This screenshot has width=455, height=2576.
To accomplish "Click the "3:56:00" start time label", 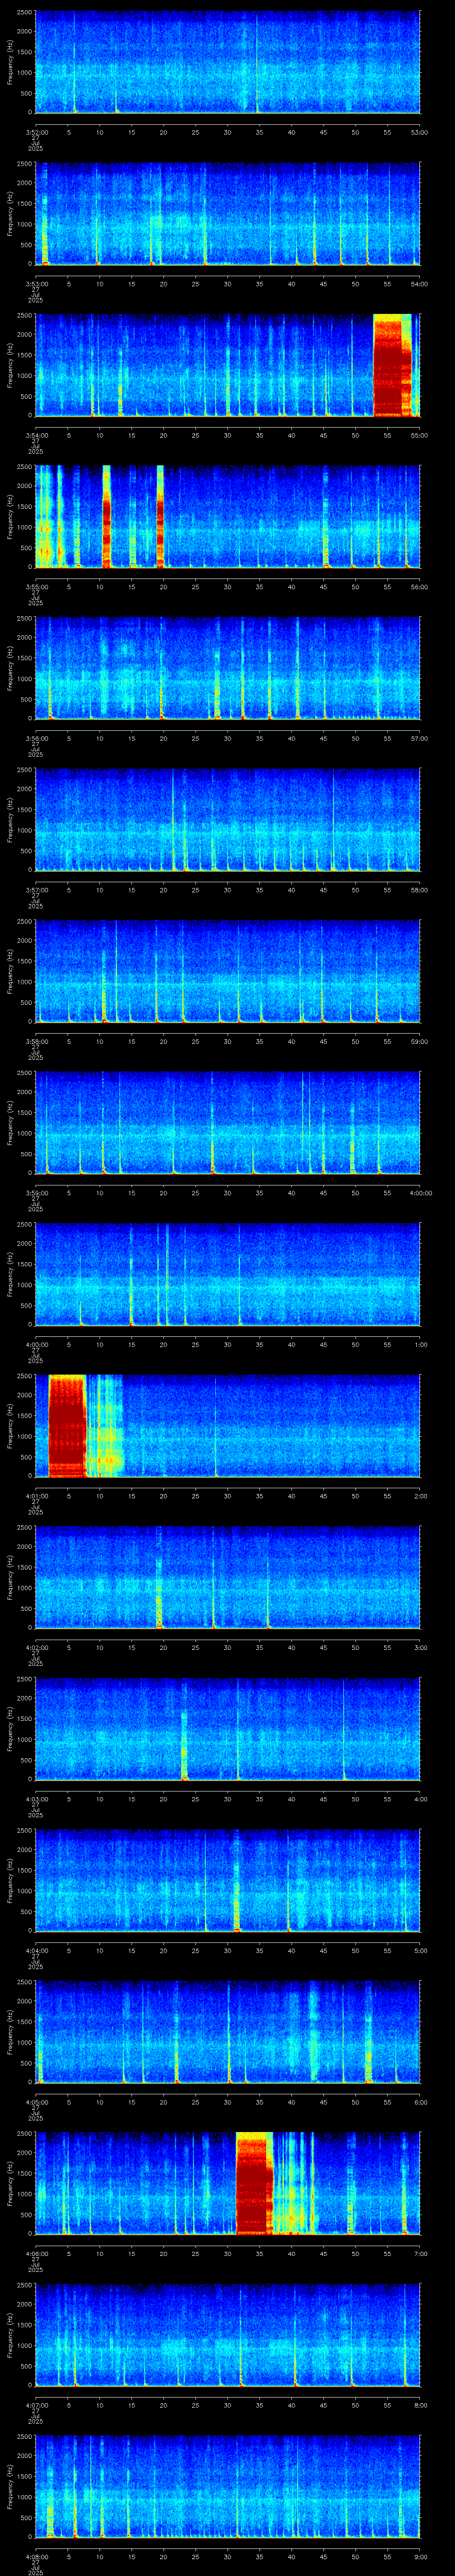I will (36, 738).
